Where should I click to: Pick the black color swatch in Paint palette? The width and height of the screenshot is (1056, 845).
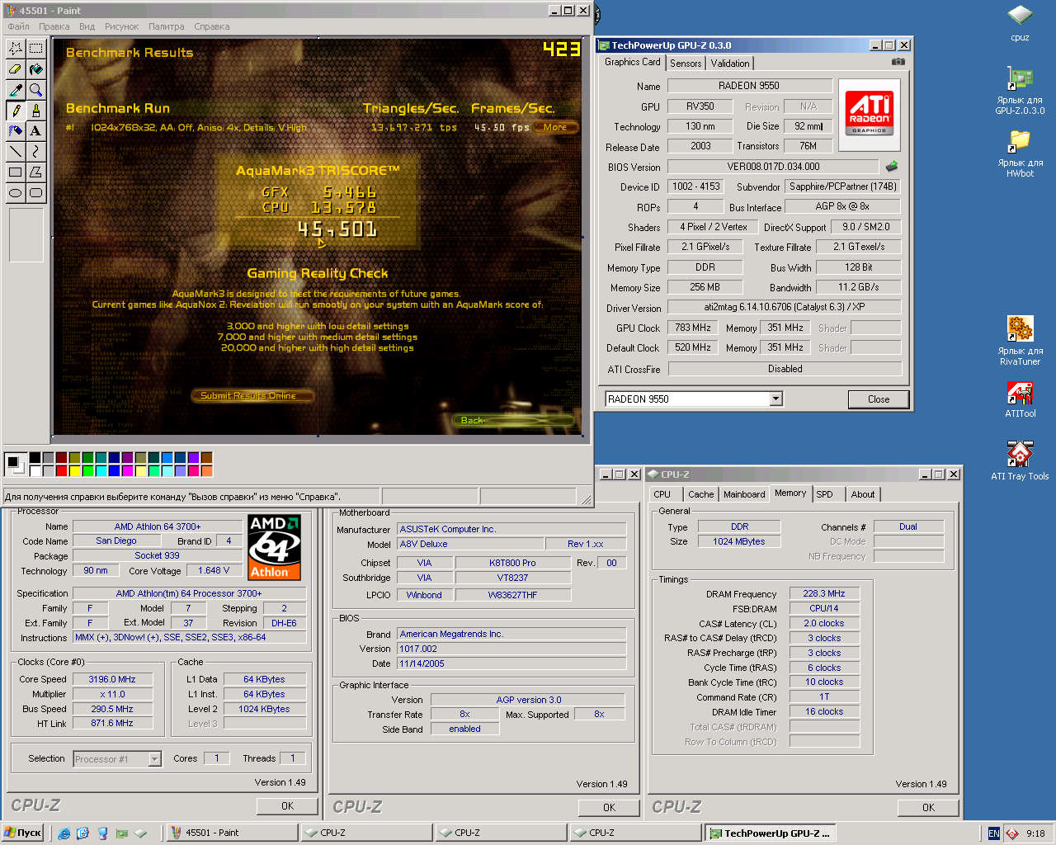pyautogui.click(x=35, y=458)
